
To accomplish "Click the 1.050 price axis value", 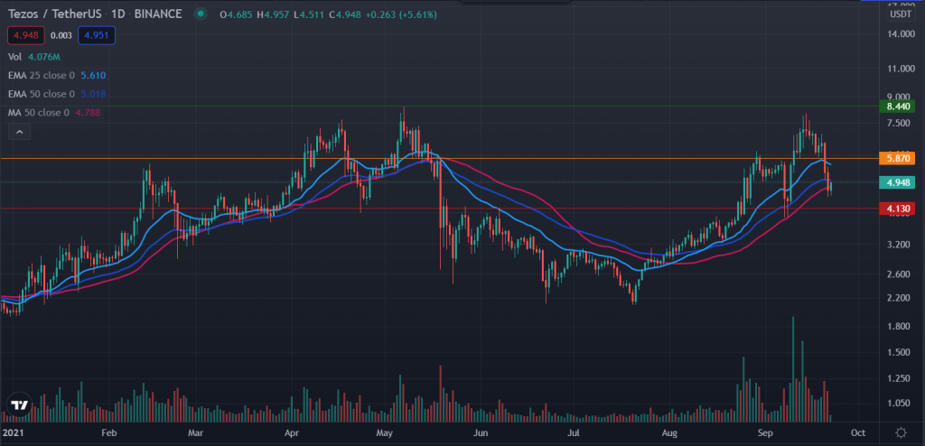I will pos(901,404).
